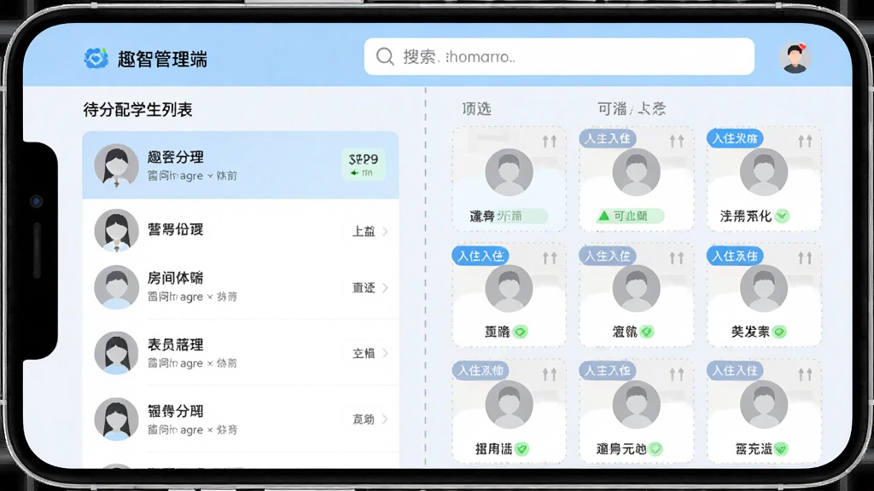
Task: Open the user profile avatar in the header
Action: [x=795, y=58]
